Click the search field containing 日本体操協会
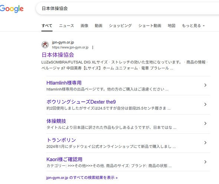219x184 pixels. [x=127, y=9]
